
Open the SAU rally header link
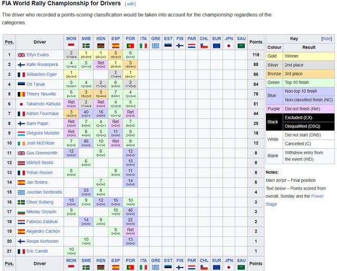241,38
